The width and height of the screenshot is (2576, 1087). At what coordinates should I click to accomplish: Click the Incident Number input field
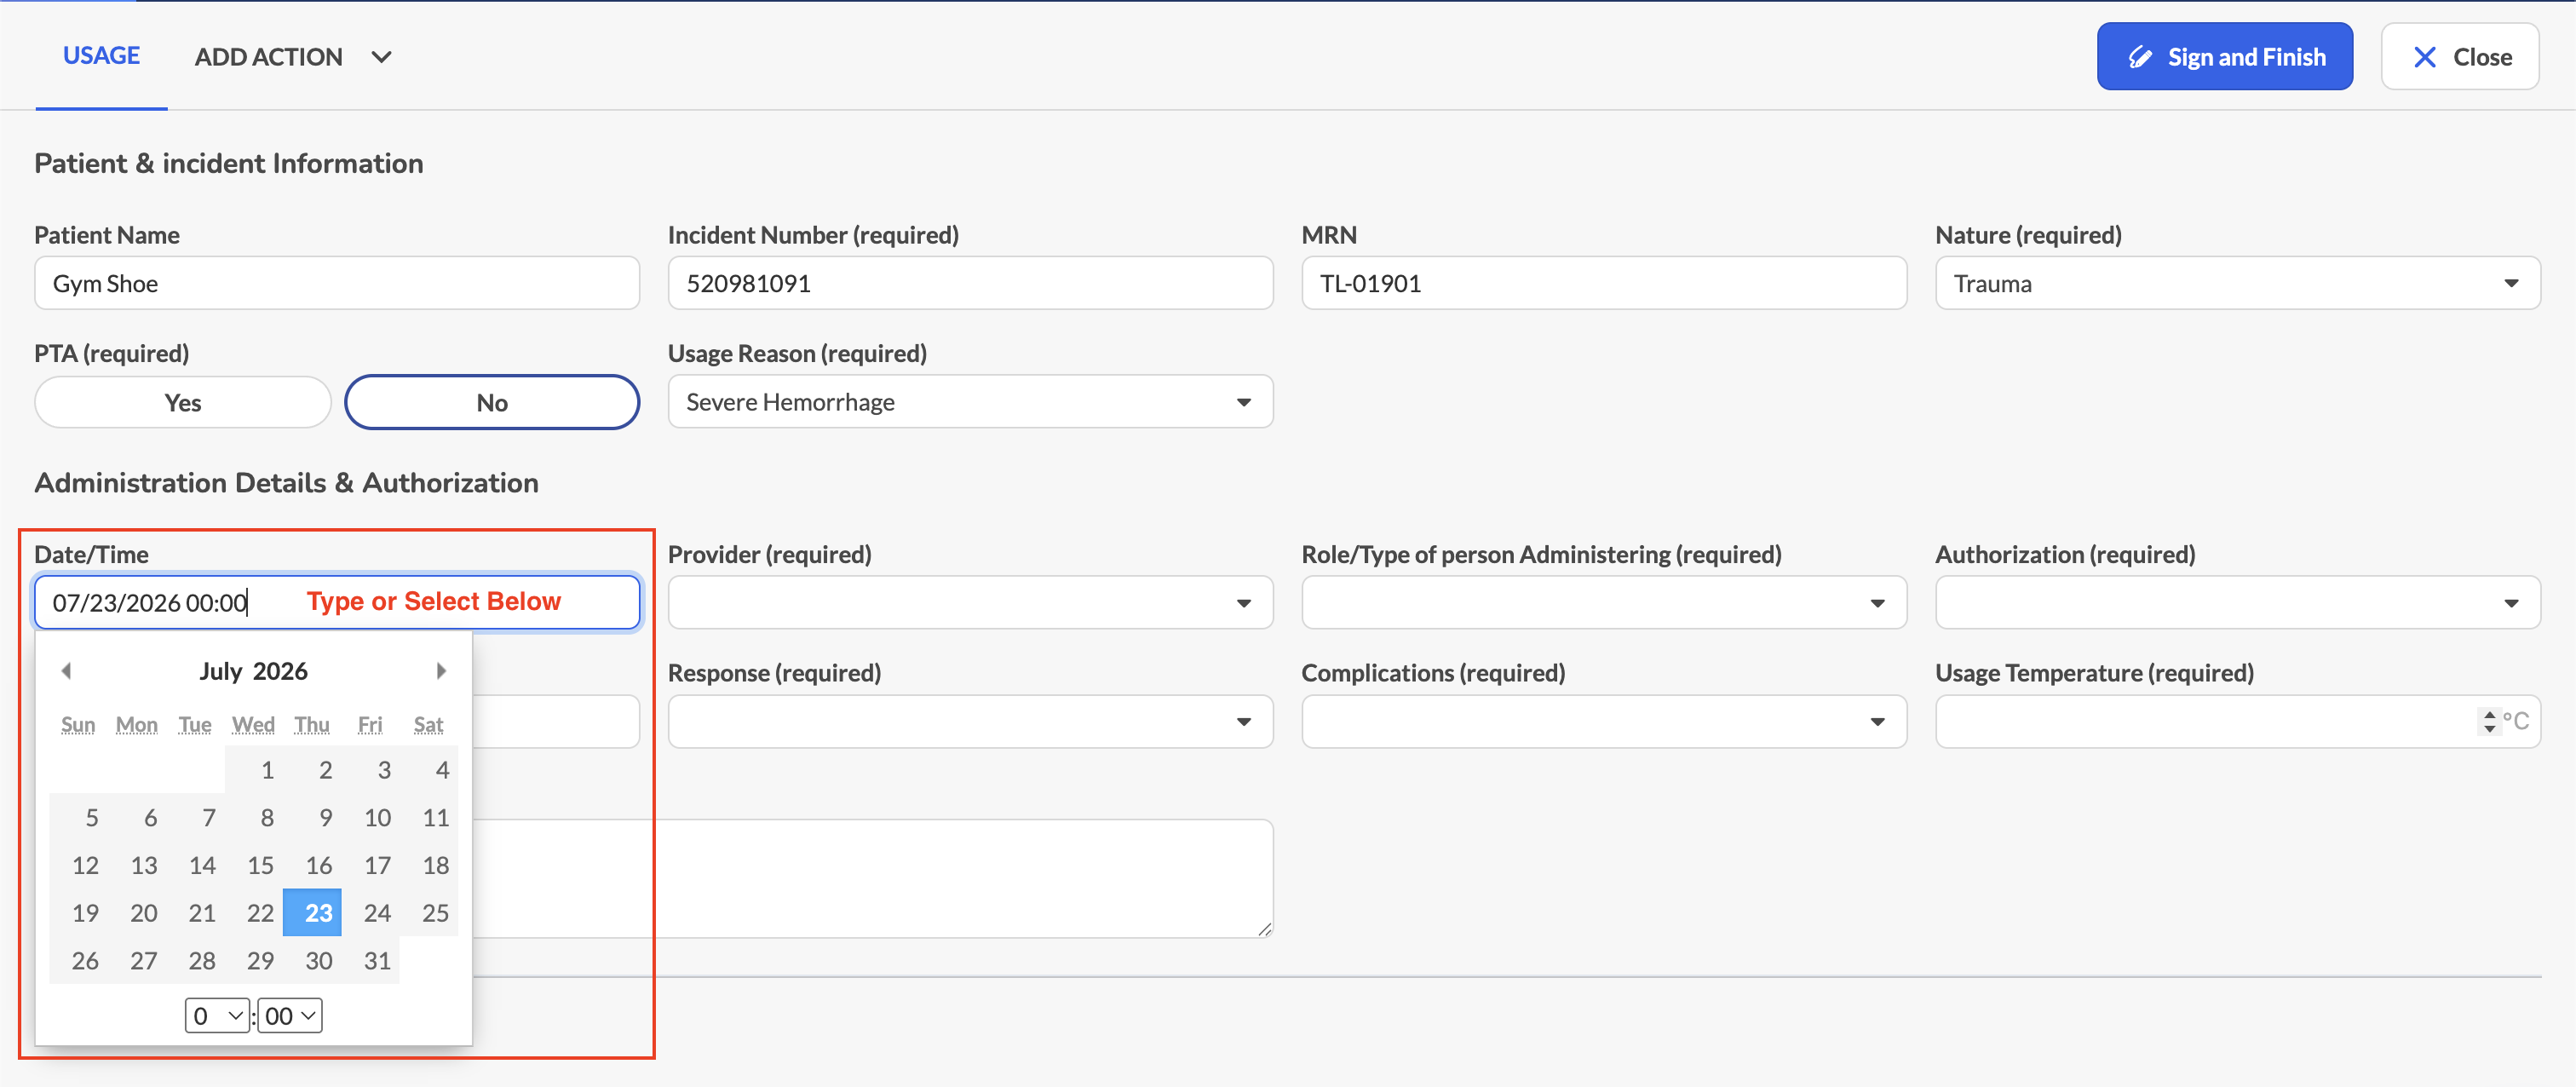click(x=970, y=283)
